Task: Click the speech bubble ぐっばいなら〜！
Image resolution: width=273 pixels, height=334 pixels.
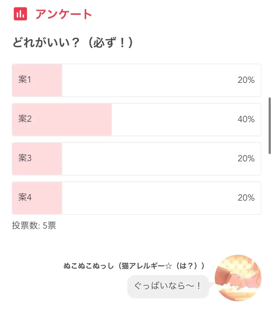Action: (168, 286)
